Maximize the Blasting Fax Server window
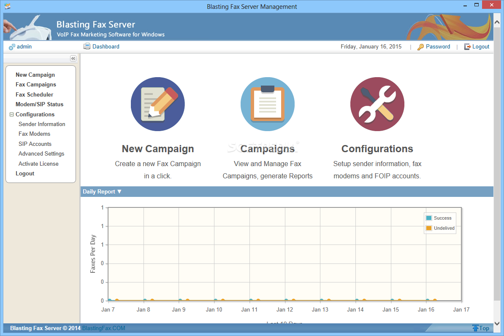The image size is (504, 336). tap(477, 5)
